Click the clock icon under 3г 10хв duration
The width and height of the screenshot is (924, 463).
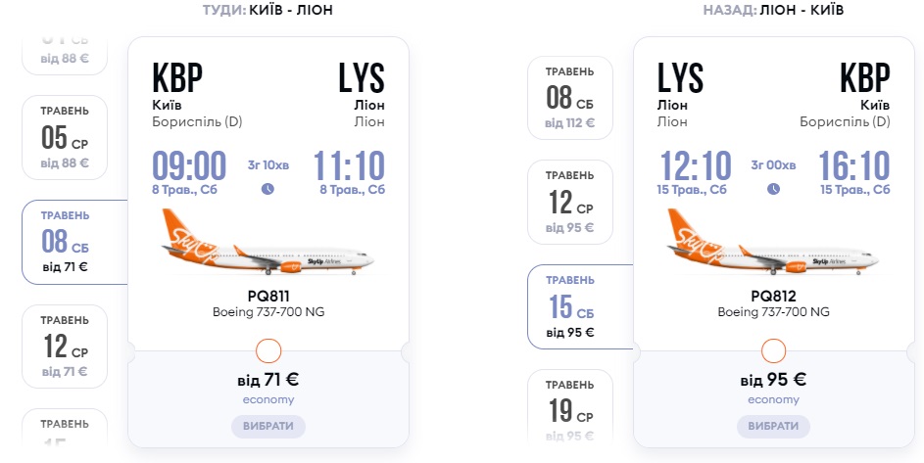267,189
